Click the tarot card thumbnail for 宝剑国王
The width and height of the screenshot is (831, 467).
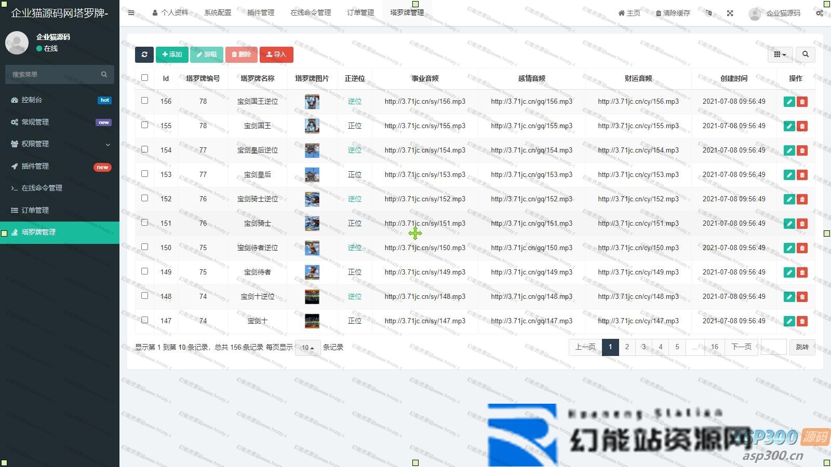coord(312,126)
